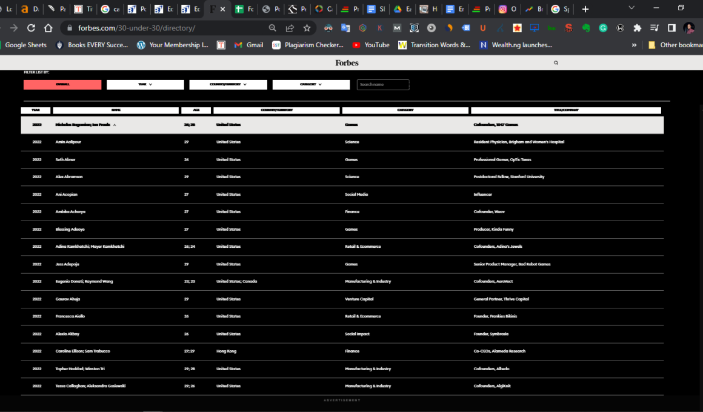The height and width of the screenshot is (412, 703).
Task: Open the Category filter dropdown
Action: click(x=311, y=85)
